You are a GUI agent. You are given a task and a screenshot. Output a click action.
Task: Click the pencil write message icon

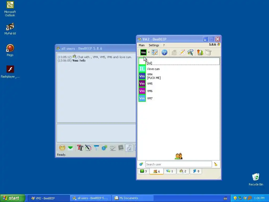point(182,52)
